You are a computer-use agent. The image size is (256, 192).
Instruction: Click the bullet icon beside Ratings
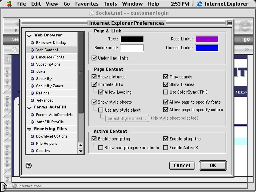pos(32,93)
